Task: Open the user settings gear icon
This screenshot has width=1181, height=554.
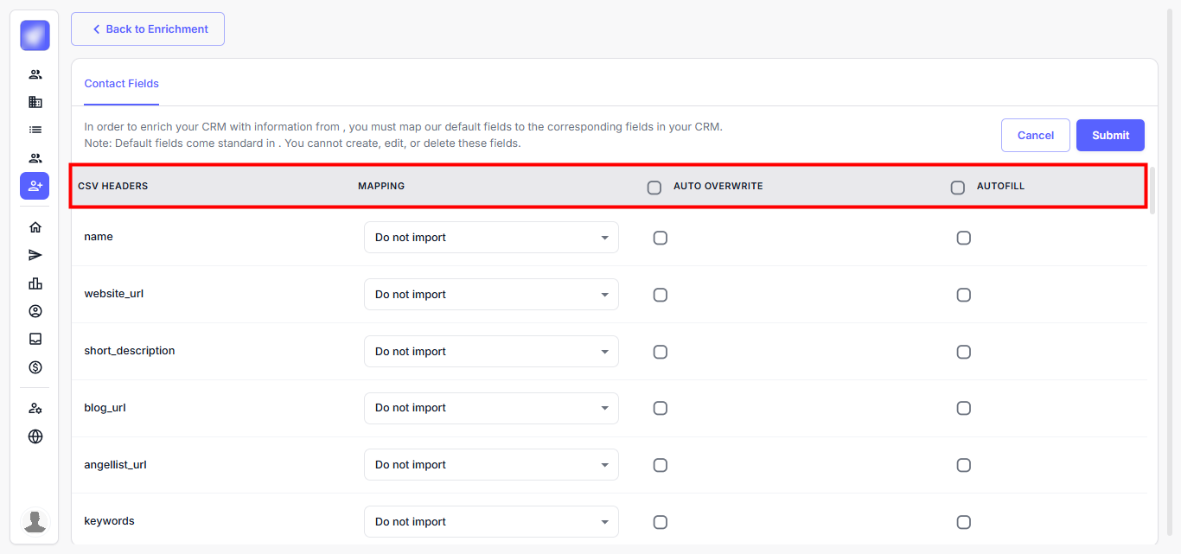Action: point(35,408)
